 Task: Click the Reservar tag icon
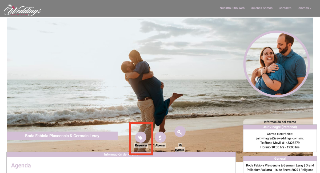click(141, 137)
